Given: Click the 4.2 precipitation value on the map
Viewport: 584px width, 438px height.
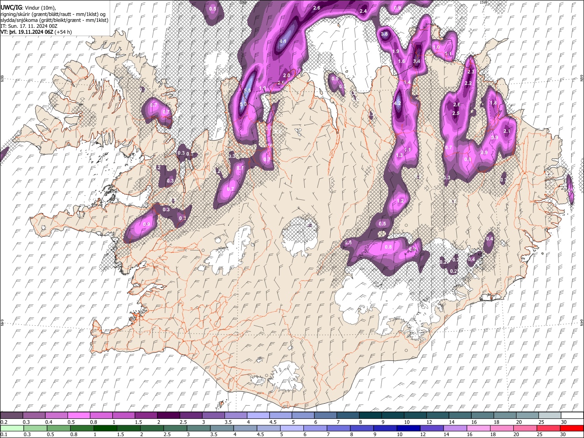Looking at the screenshot, I should pos(397,103).
